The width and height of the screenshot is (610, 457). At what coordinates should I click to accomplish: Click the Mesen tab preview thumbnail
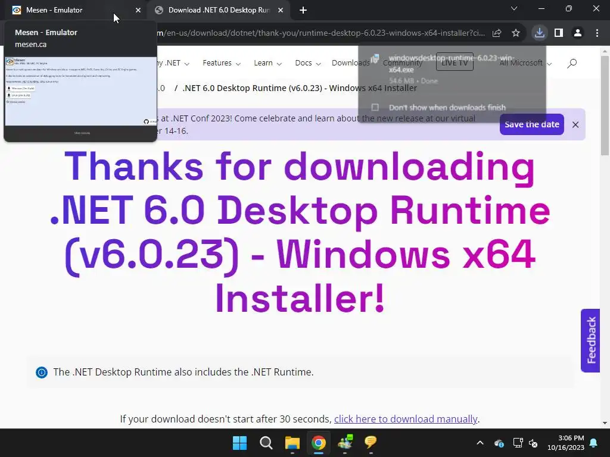pyautogui.click(x=80, y=91)
